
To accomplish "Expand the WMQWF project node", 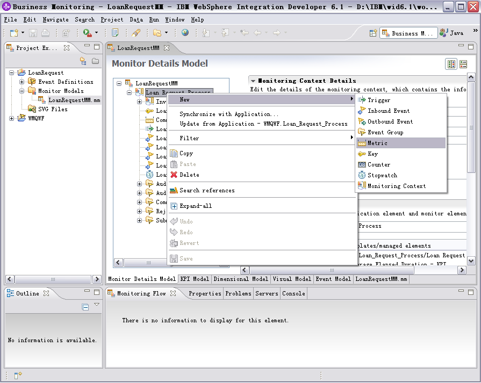I will 12,118.
